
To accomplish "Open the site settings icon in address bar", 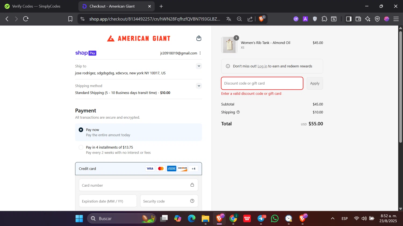I will (x=82, y=19).
